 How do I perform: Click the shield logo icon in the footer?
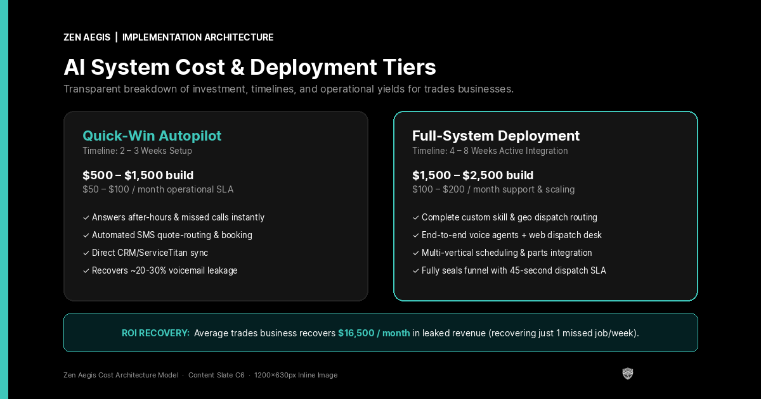click(x=628, y=374)
